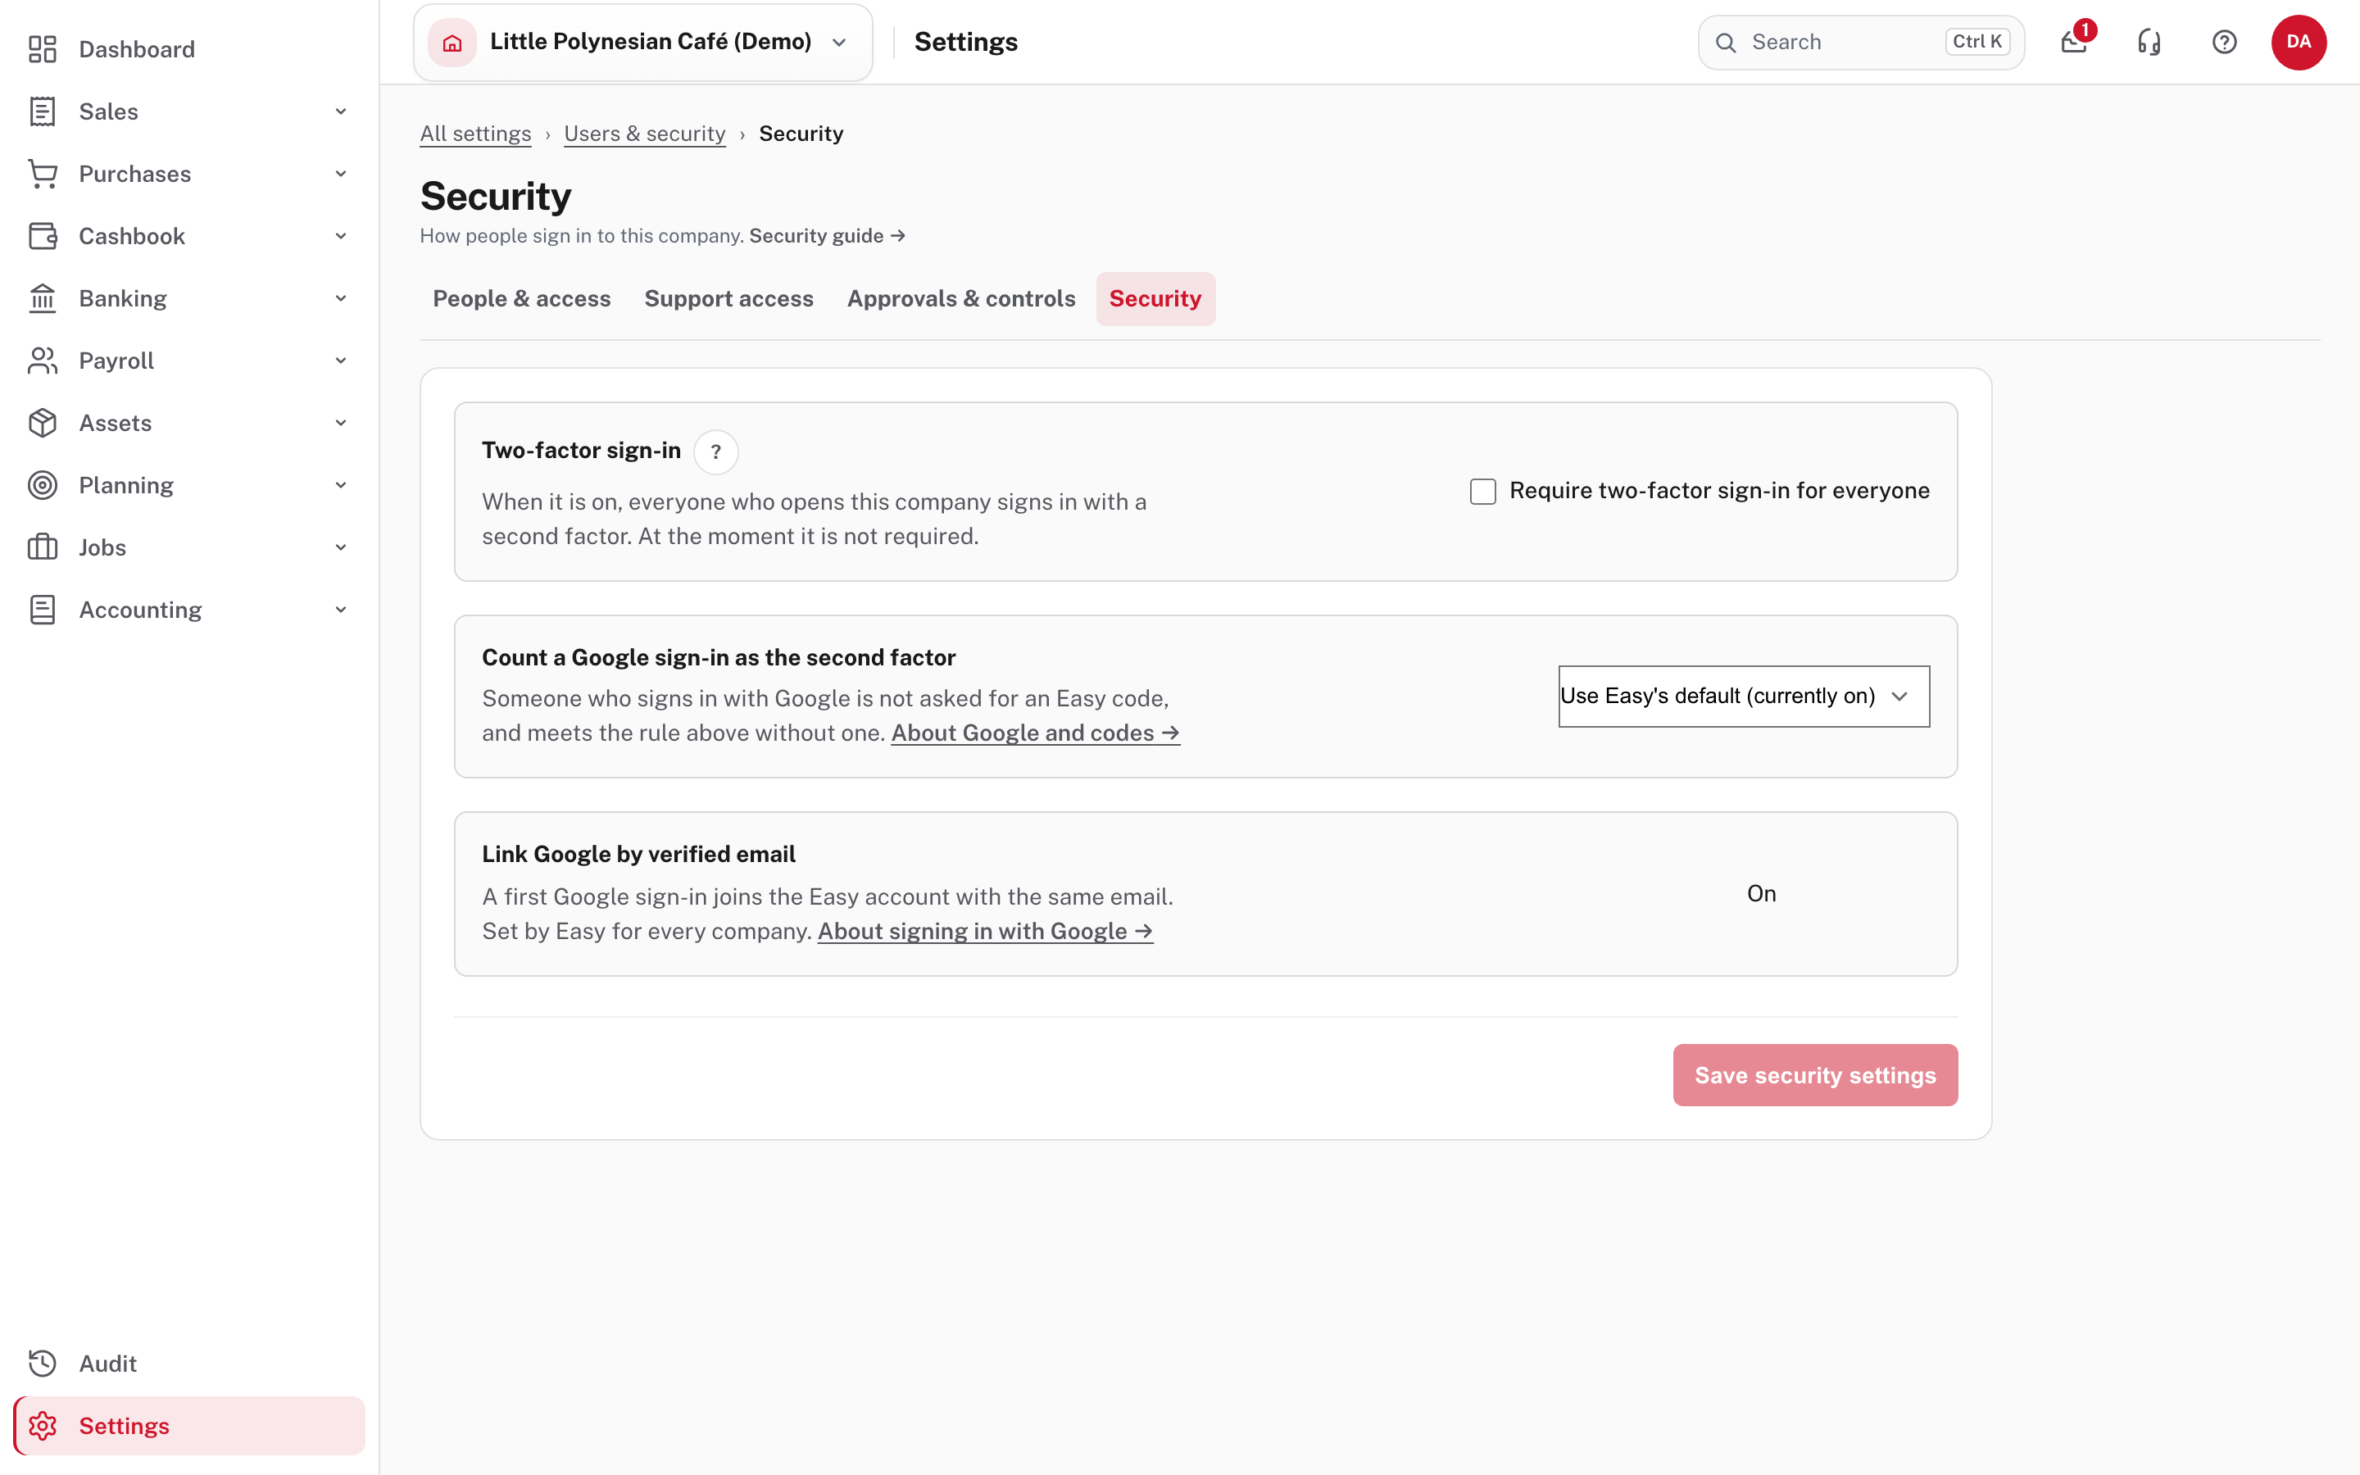Open About signing in with Google link
The height and width of the screenshot is (1475, 2360).
point(985,931)
